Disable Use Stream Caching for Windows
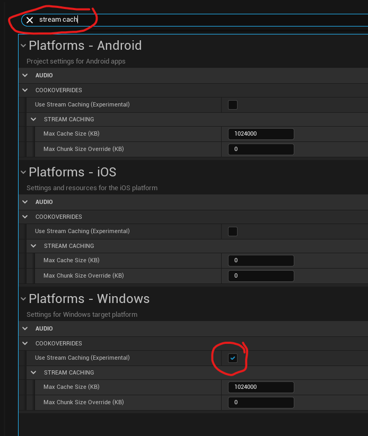Image resolution: width=368 pixels, height=436 pixels. tap(233, 358)
